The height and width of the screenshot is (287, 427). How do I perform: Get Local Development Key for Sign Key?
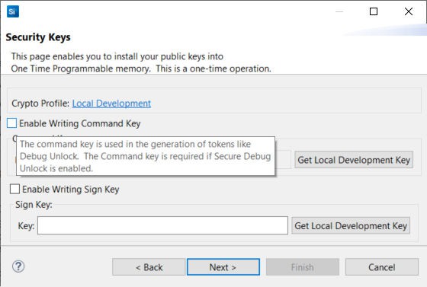(351, 225)
